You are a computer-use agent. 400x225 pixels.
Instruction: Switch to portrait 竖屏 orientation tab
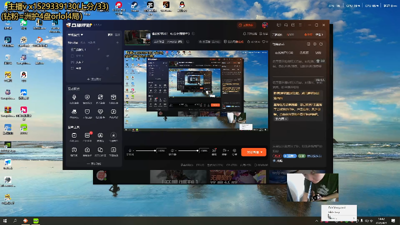click(117, 34)
